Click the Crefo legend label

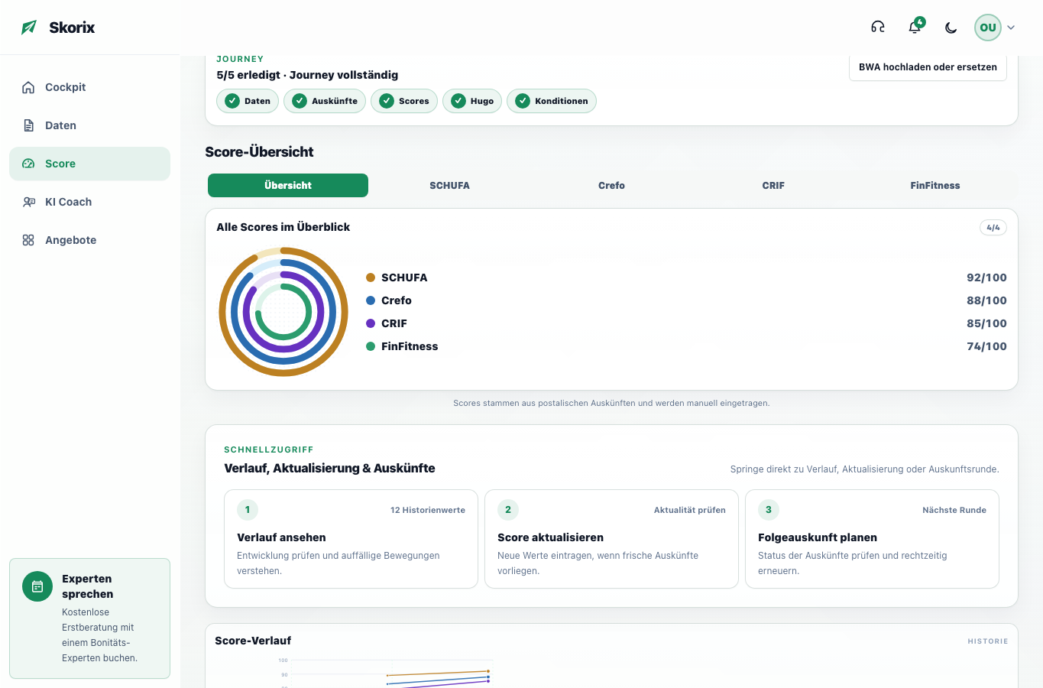click(x=397, y=300)
